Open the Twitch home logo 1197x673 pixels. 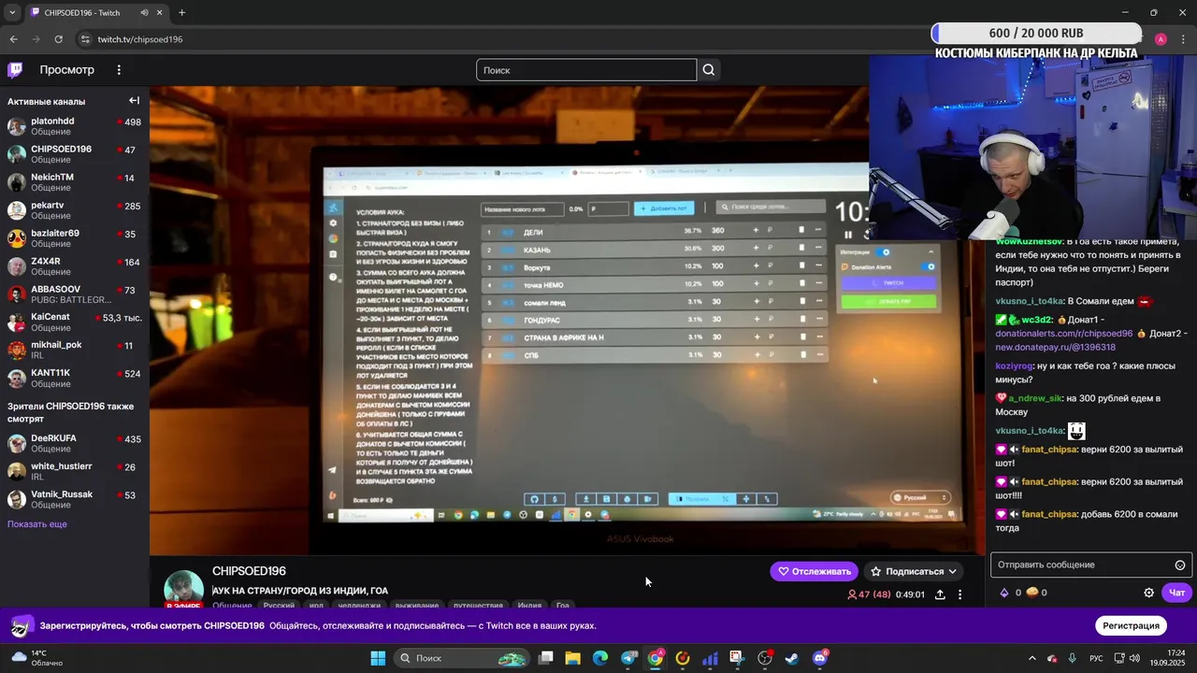point(16,70)
